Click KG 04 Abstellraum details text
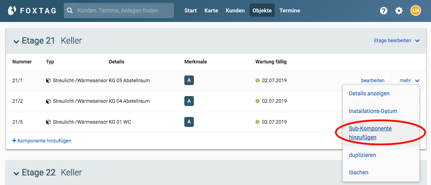This screenshot has width=431, height=185. pyautogui.click(x=129, y=101)
